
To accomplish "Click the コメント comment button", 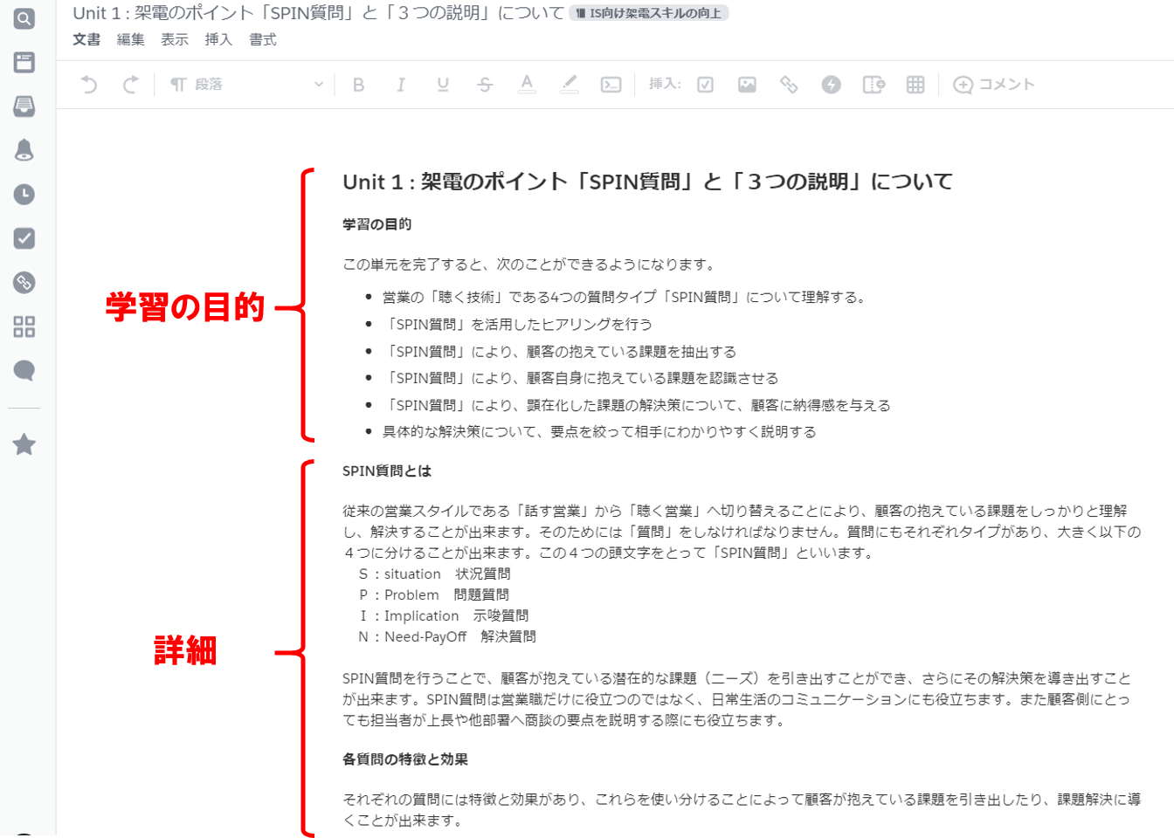I will click(x=994, y=85).
